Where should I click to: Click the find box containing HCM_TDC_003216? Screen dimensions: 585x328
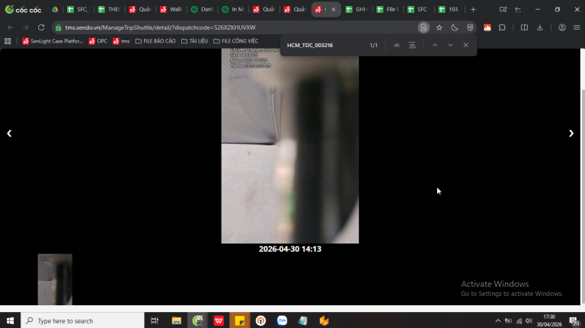(324, 46)
